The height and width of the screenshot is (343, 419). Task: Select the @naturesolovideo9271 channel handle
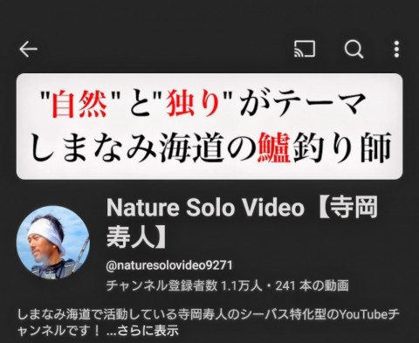[169, 265]
